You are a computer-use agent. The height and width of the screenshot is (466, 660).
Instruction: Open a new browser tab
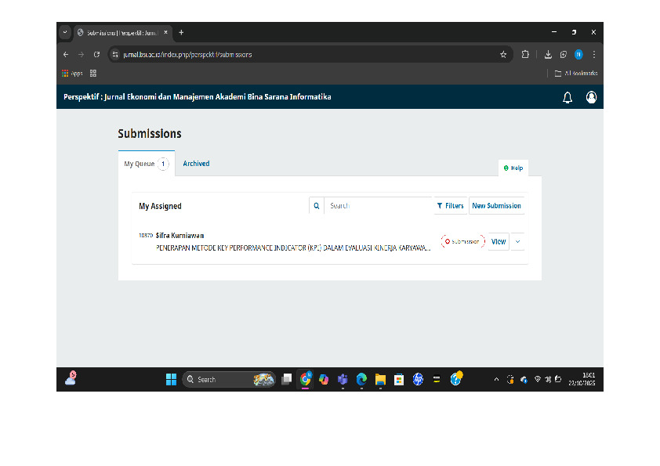point(181,32)
